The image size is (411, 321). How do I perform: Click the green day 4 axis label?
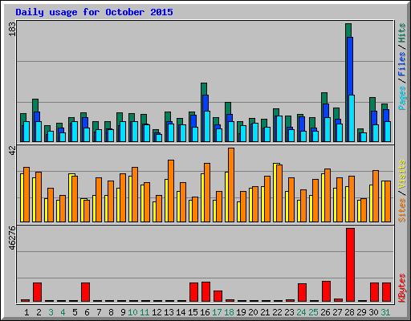(63, 312)
